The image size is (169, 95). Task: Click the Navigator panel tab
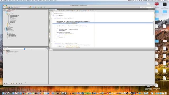click(5, 47)
